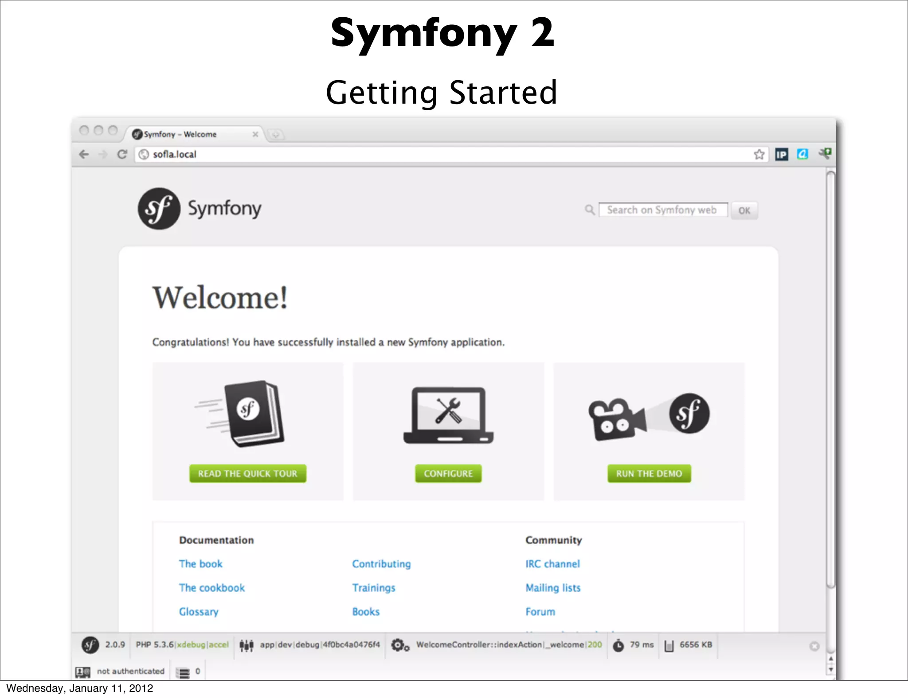
Task: Open the config panel equalizer icon
Action: tap(247, 645)
